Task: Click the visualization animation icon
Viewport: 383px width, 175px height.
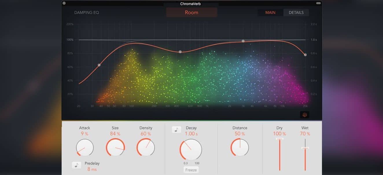Action: (x=305, y=115)
